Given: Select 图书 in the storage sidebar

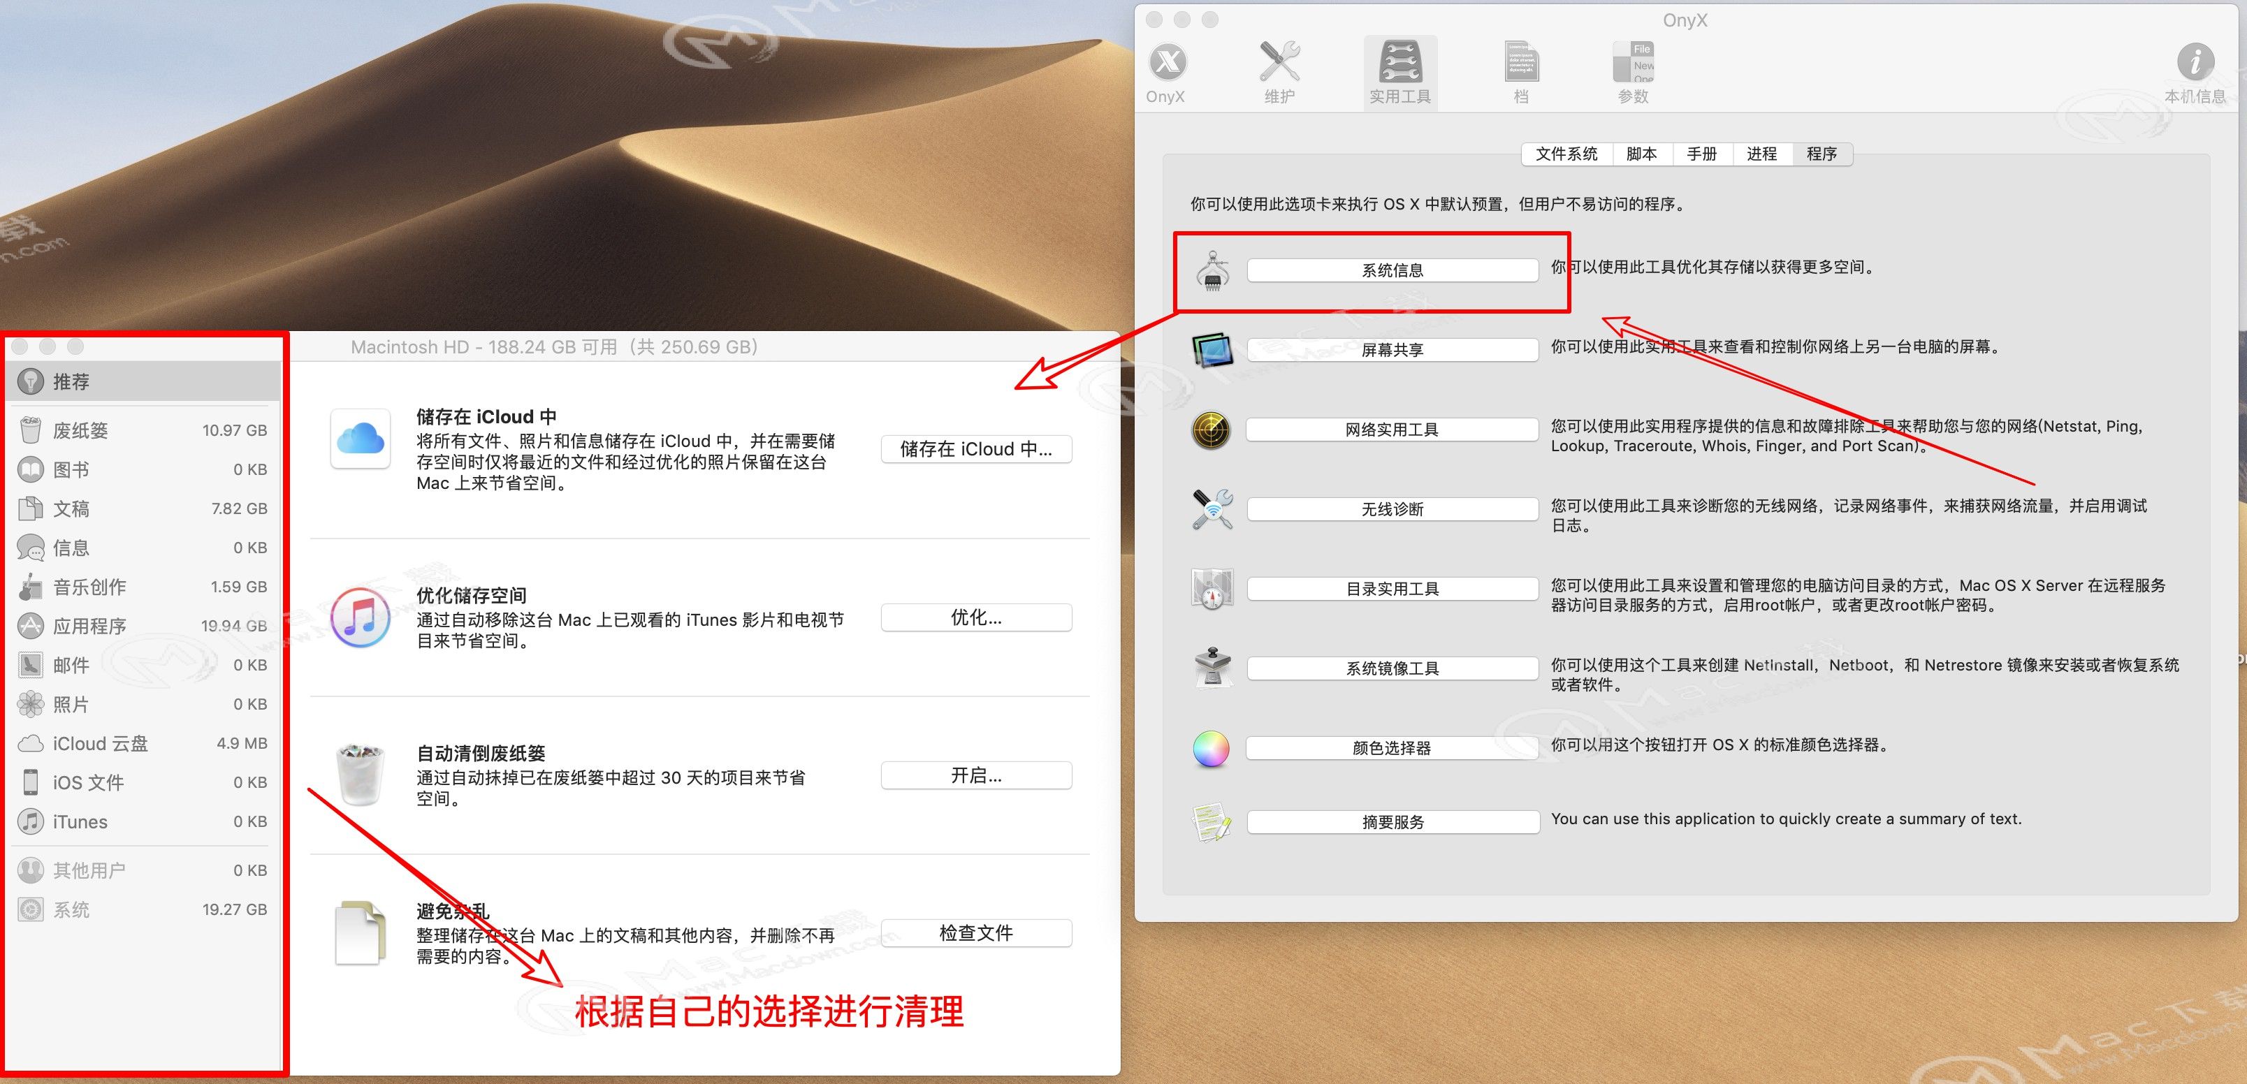Looking at the screenshot, I should point(143,469).
